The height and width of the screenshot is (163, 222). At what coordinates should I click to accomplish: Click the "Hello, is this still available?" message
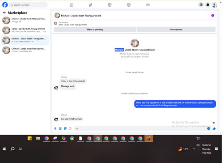click(x=73, y=81)
